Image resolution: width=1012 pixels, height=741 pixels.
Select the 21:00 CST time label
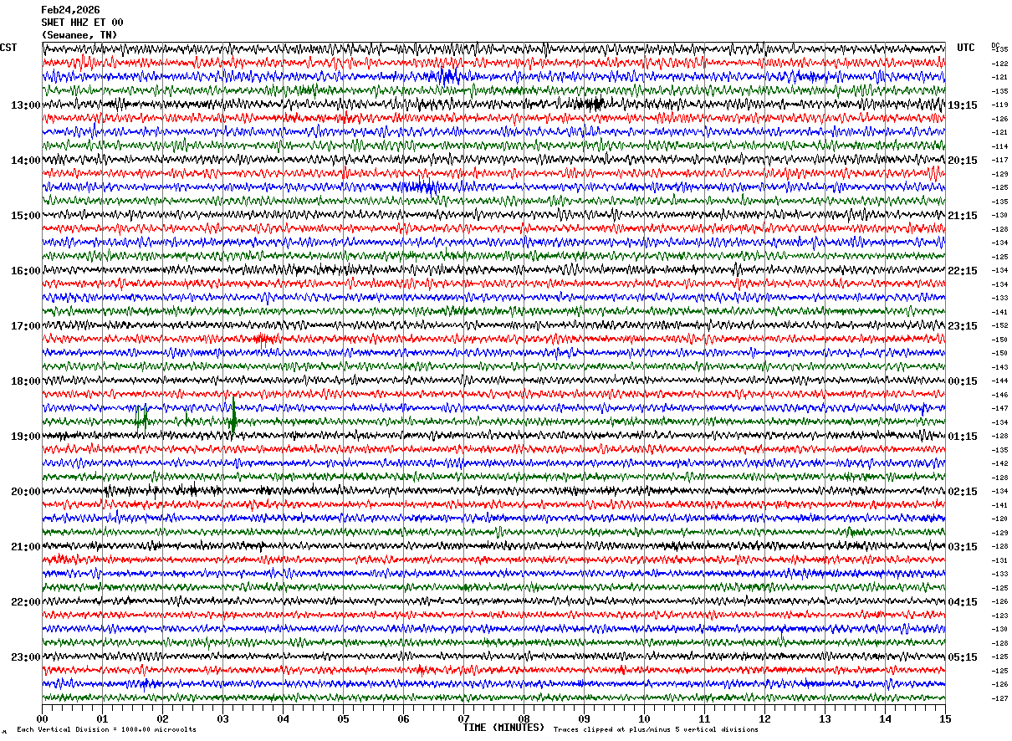tap(26, 547)
